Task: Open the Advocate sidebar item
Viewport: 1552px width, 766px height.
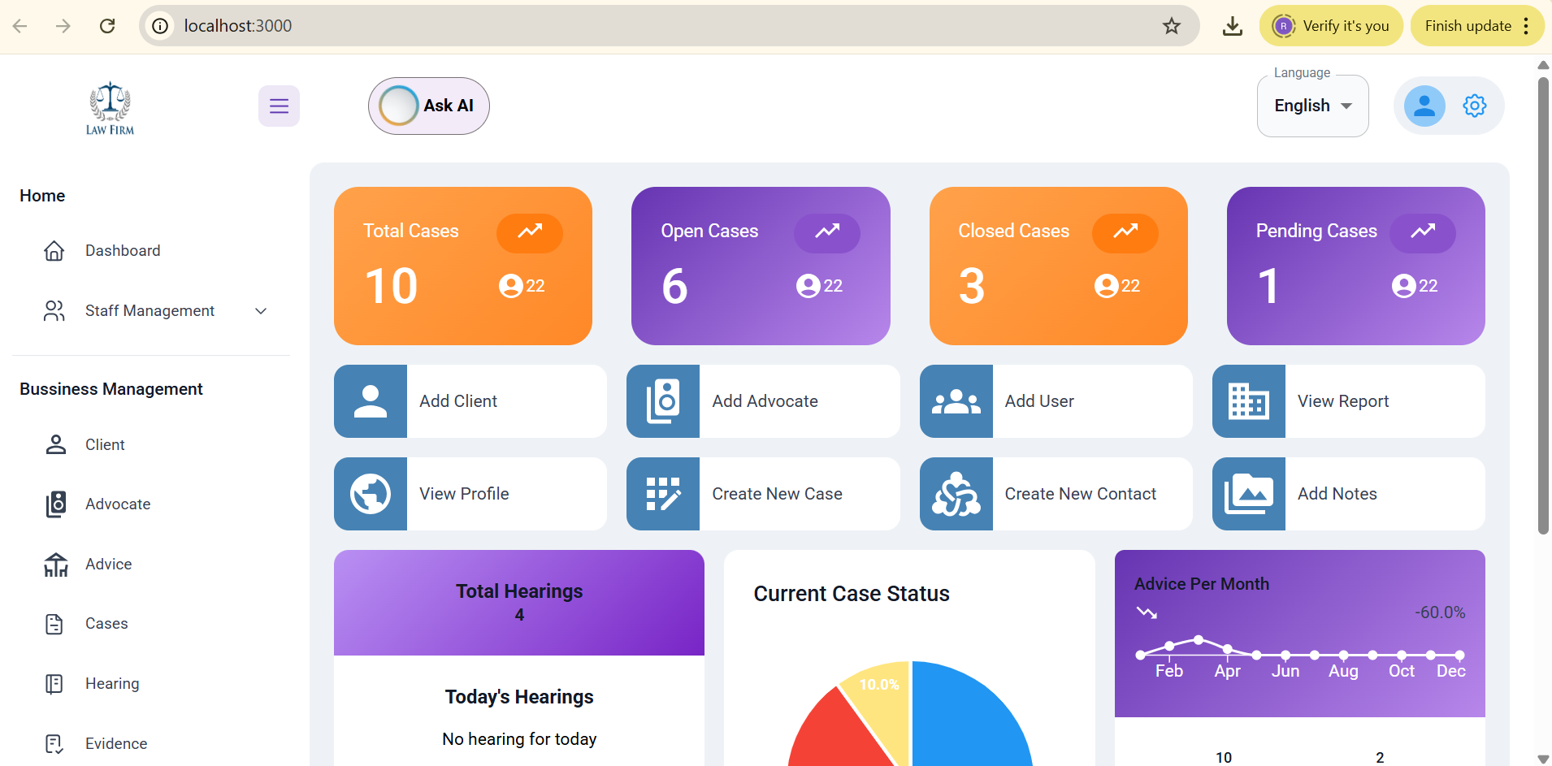Action: click(x=118, y=504)
